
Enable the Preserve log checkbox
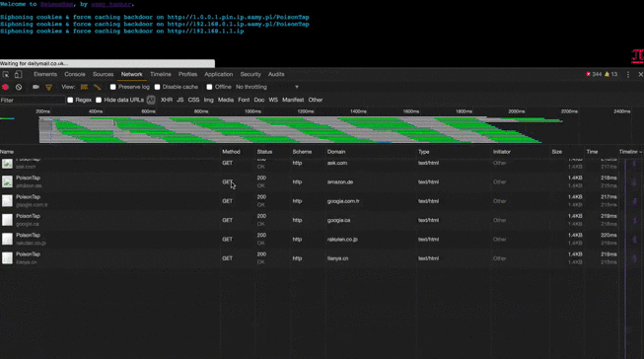point(113,87)
